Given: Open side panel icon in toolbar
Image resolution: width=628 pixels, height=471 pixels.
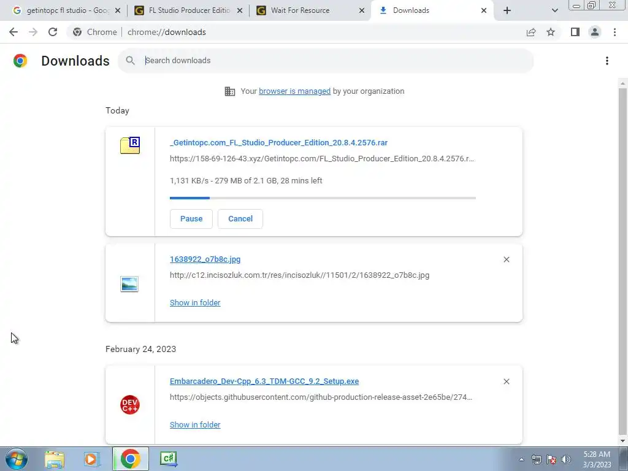Looking at the screenshot, I should [575, 32].
